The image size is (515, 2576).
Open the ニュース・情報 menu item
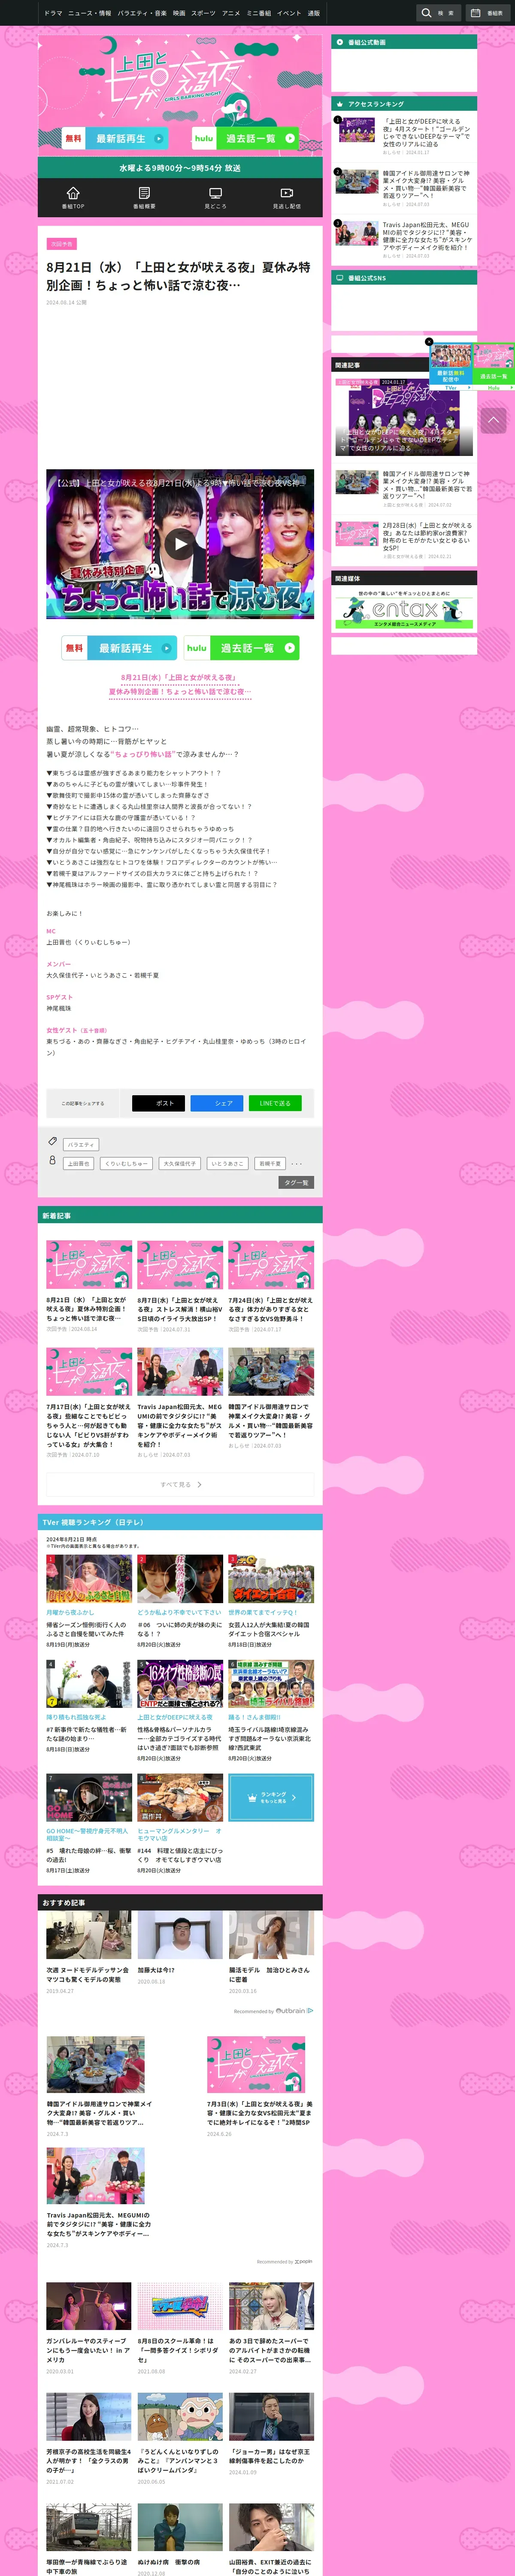click(90, 13)
